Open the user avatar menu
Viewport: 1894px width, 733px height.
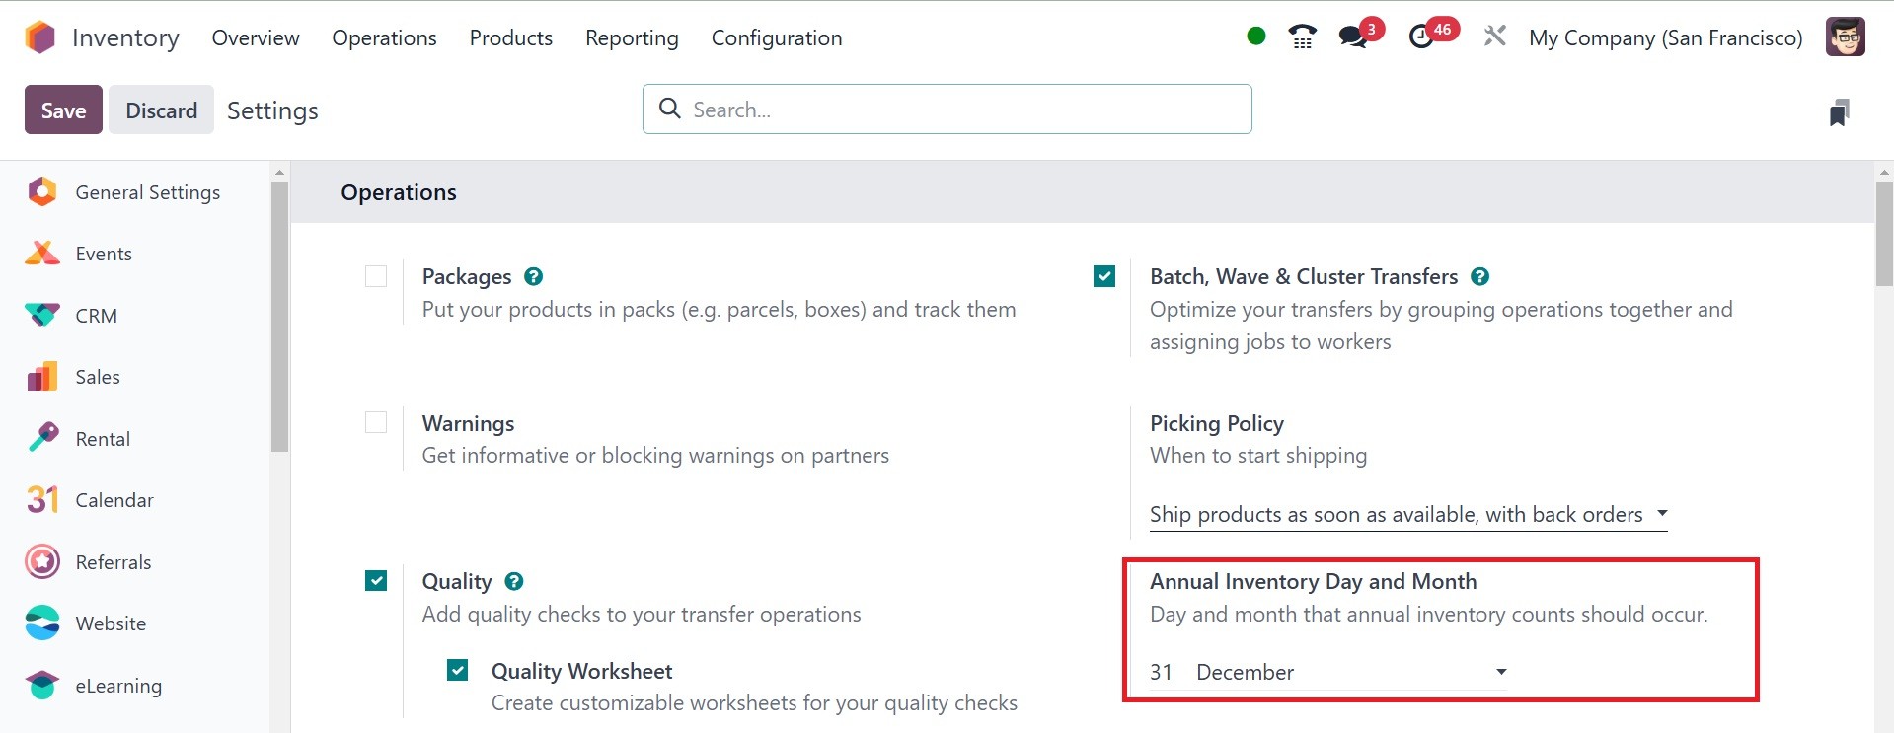tap(1845, 37)
